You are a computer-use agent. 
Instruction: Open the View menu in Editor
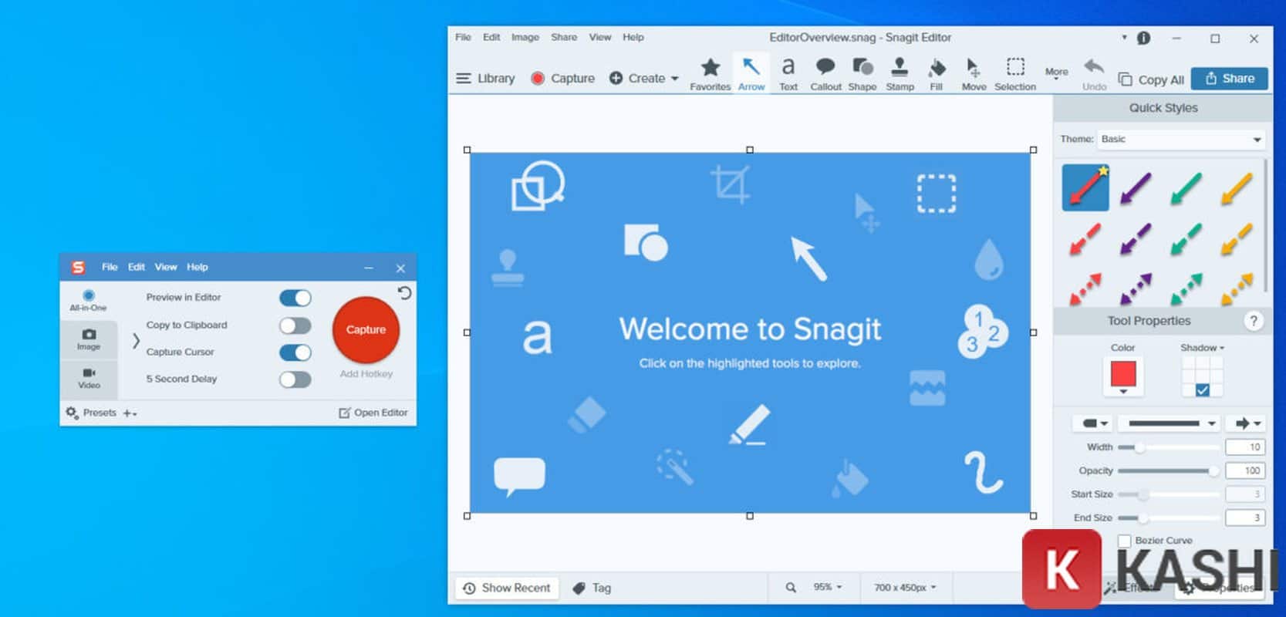(600, 37)
